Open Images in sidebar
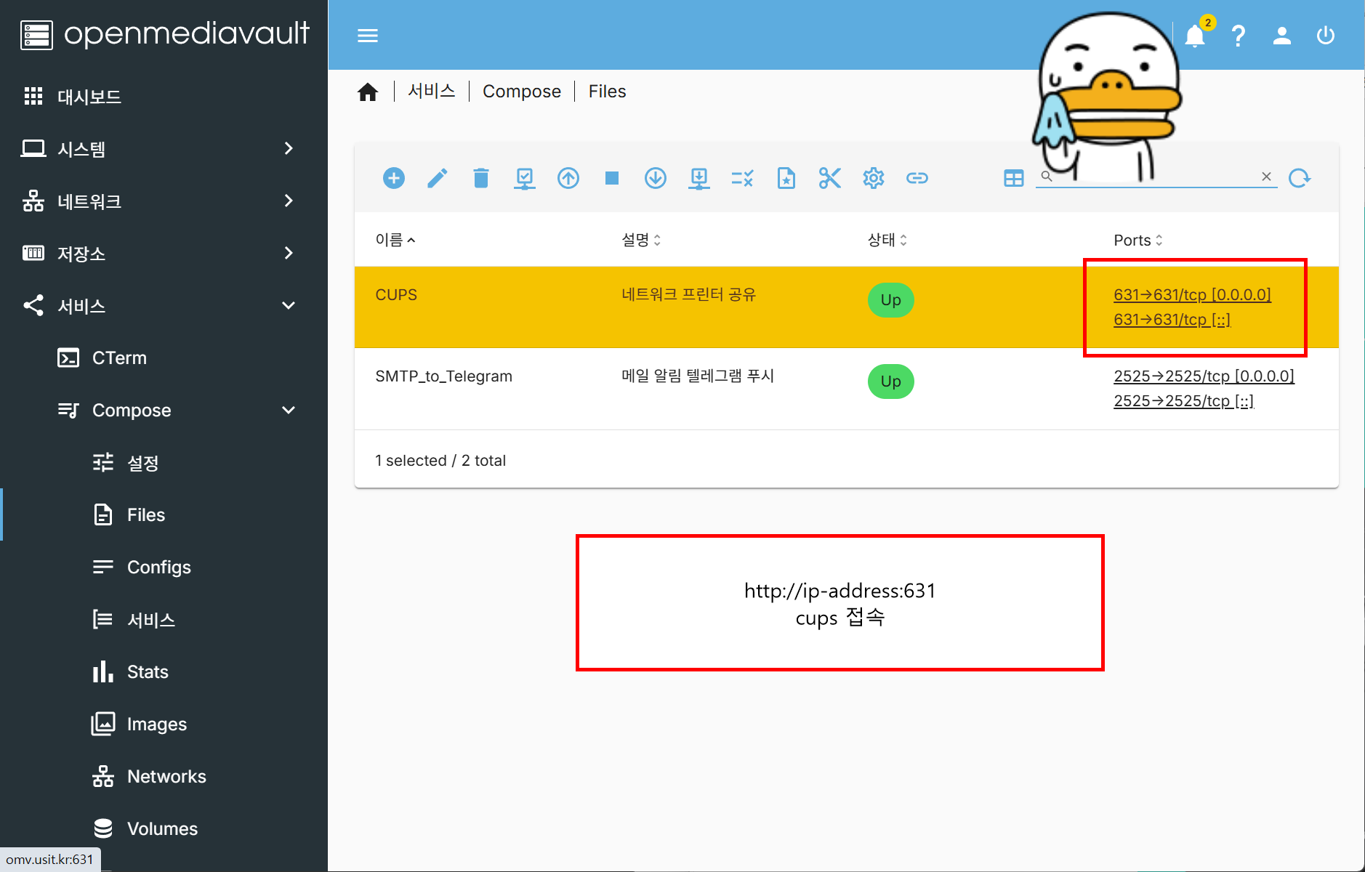This screenshot has height=872, width=1365. (x=164, y=724)
